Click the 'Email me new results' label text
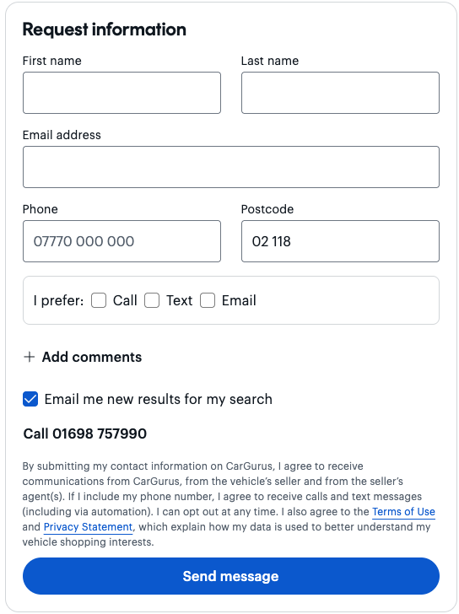 [x=159, y=399]
